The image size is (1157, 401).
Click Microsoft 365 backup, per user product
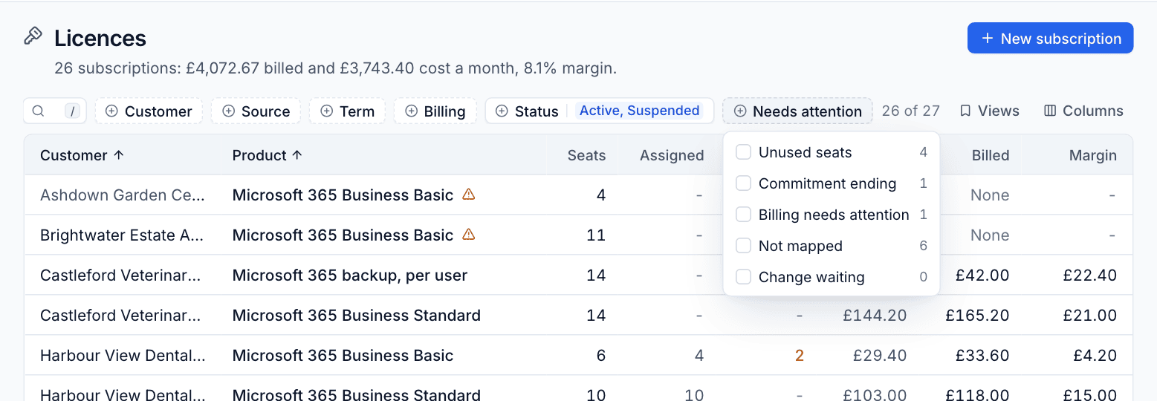click(350, 275)
